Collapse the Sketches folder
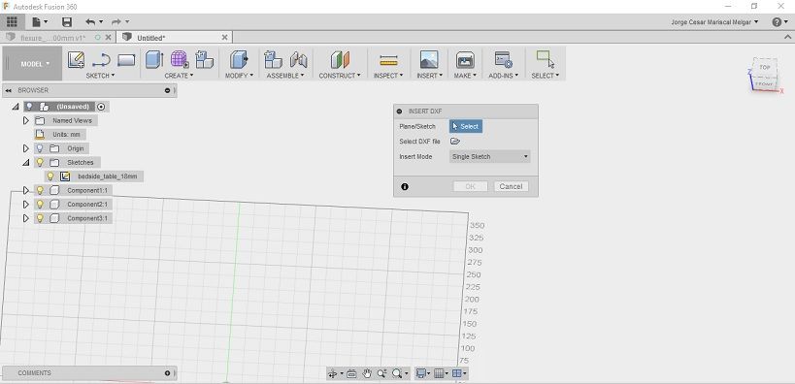The image size is (795, 384). 26,163
